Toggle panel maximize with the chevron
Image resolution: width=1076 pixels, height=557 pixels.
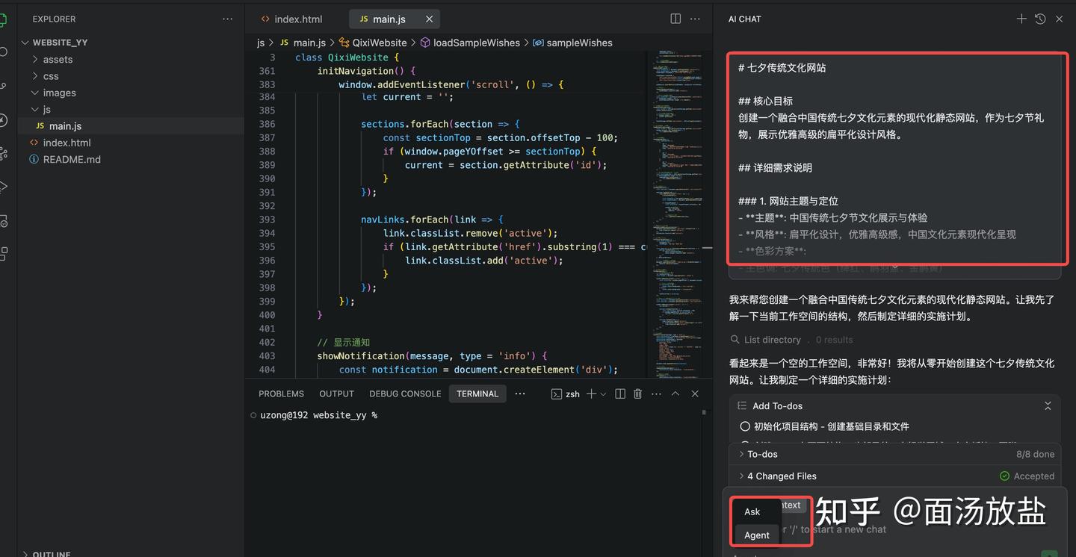tap(676, 393)
